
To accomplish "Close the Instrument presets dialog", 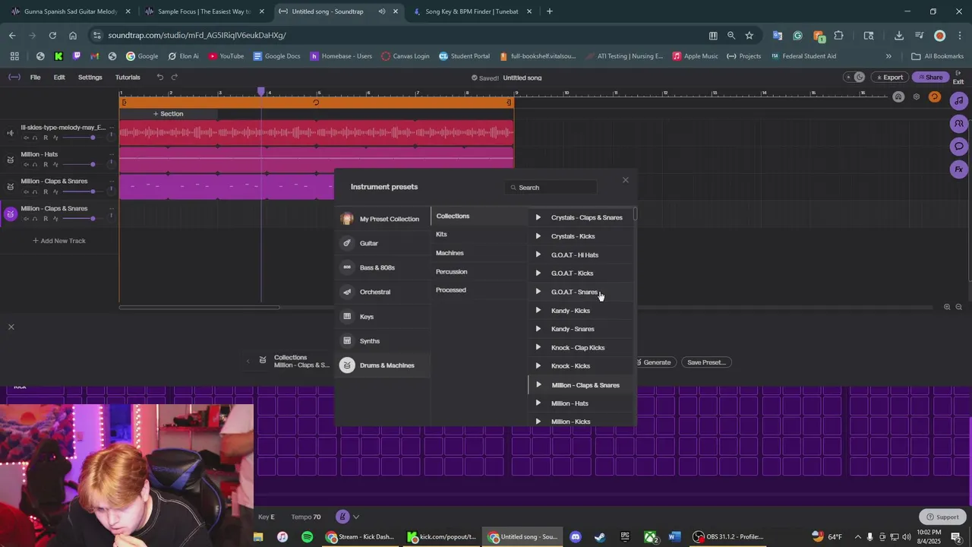I will [x=626, y=180].
